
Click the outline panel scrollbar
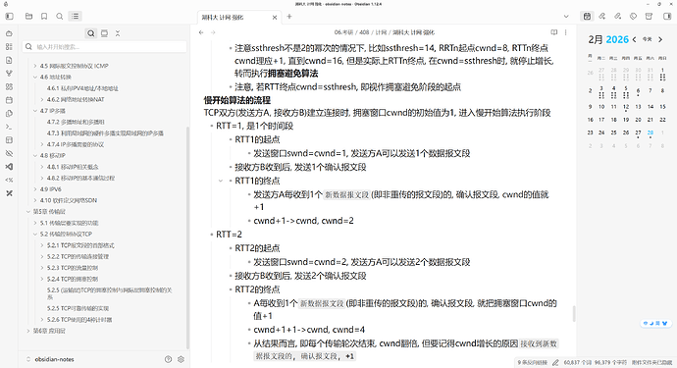click(x=187, y=237)
